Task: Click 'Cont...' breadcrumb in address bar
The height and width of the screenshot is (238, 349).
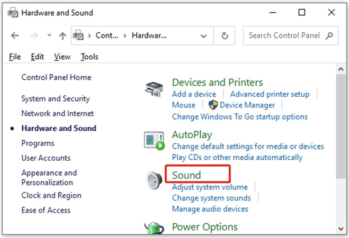Action: [x=107, y=35]
